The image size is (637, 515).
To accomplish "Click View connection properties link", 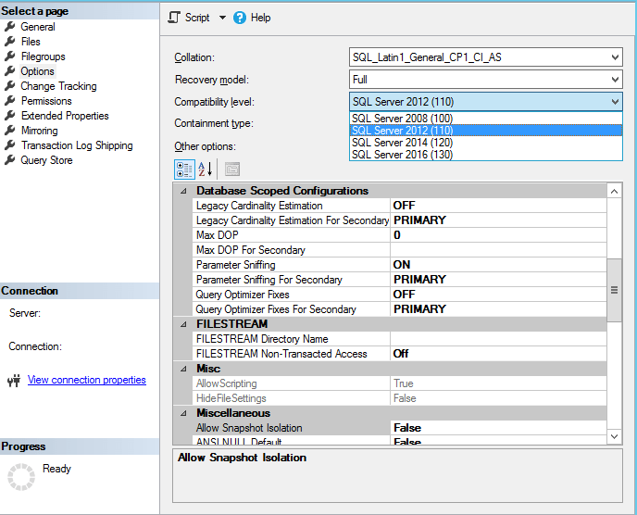I will 86,380.
